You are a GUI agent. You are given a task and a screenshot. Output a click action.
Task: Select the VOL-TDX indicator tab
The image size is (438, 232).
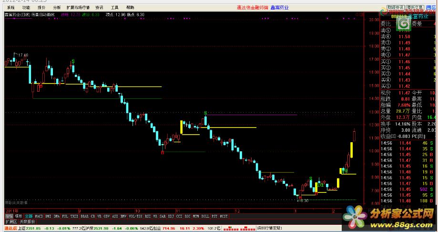coord(136,216)
